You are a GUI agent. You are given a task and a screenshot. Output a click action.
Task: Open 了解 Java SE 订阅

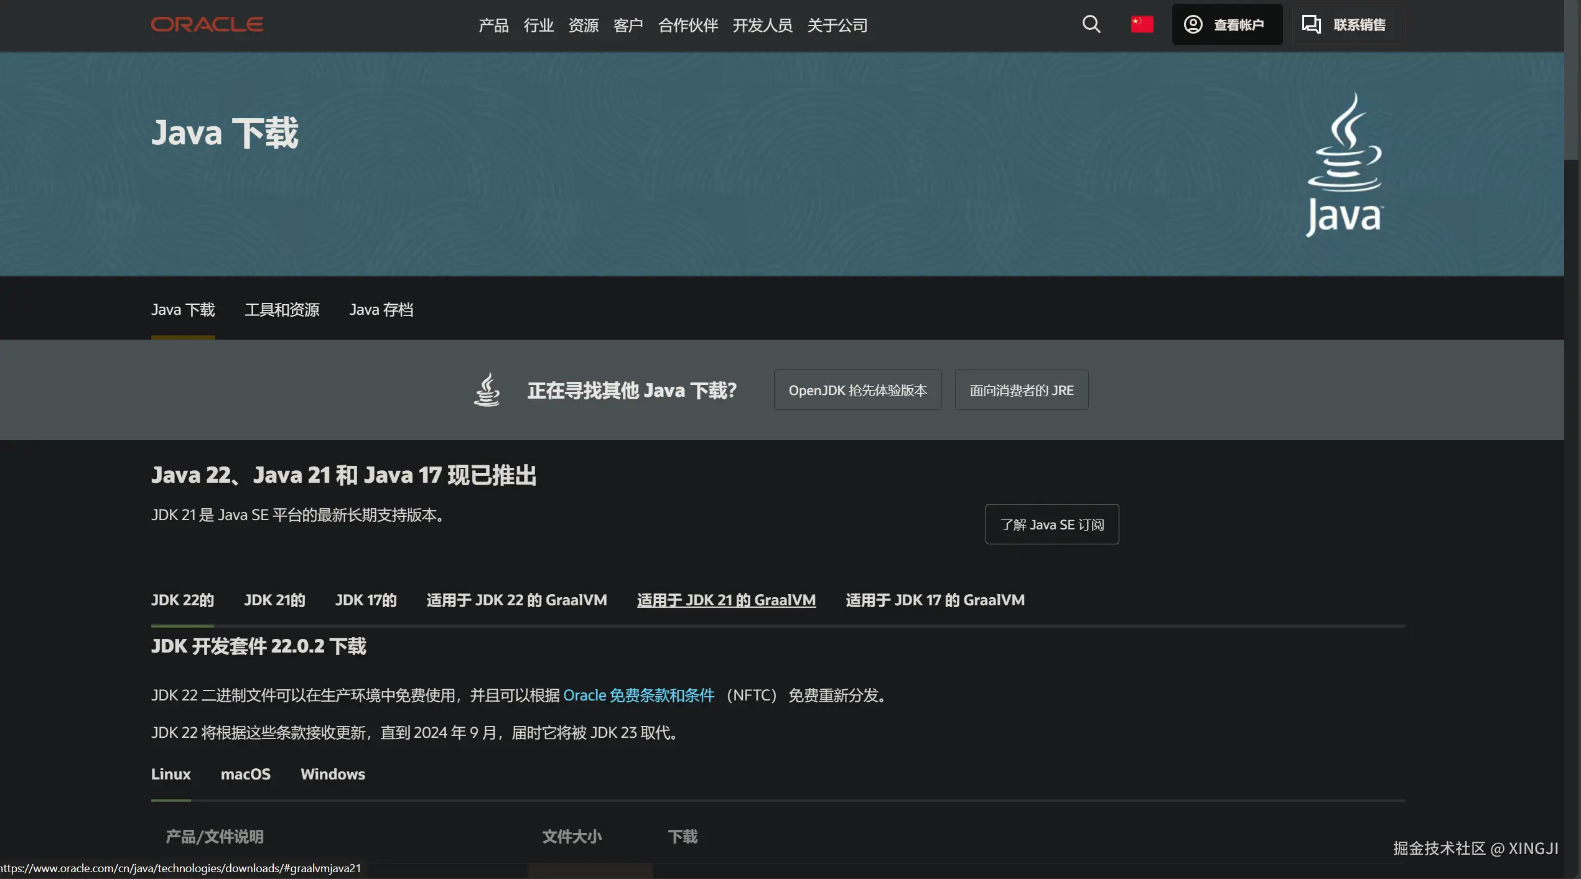pos(1052,524)
